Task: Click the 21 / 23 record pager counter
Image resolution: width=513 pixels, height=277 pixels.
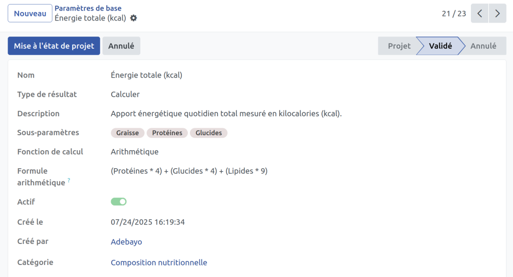Action: (x=454, y=14)
